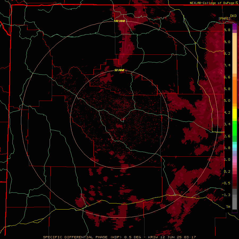The width and height of the screenshot is (239, 239).
Task: Click the [PHAS] label near the legend
Action: pyautogui.click(x=224, y=18)
